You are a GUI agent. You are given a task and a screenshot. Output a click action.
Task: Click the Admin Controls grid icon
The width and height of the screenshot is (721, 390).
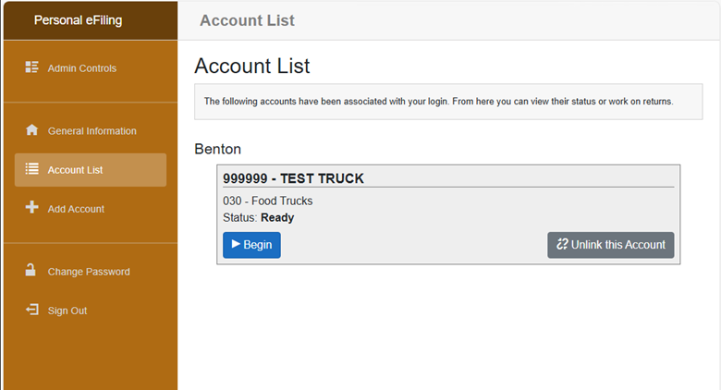31,67
